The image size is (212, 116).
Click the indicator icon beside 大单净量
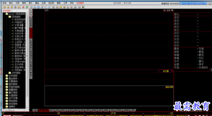tap(13, 25)
